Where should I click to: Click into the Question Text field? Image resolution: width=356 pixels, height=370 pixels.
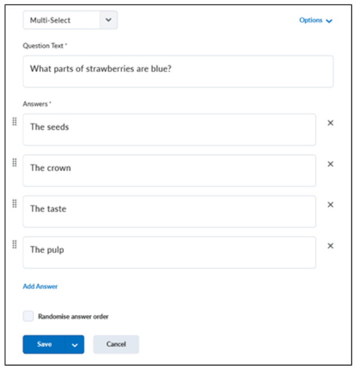178,71
